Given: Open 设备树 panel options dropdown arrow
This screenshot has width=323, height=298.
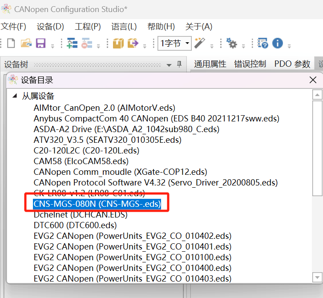Looking at the screenshot, I should [169, 65].
